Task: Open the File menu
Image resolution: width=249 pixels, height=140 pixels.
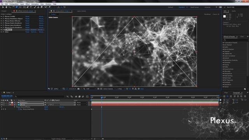Action: [x=2, y=4]
